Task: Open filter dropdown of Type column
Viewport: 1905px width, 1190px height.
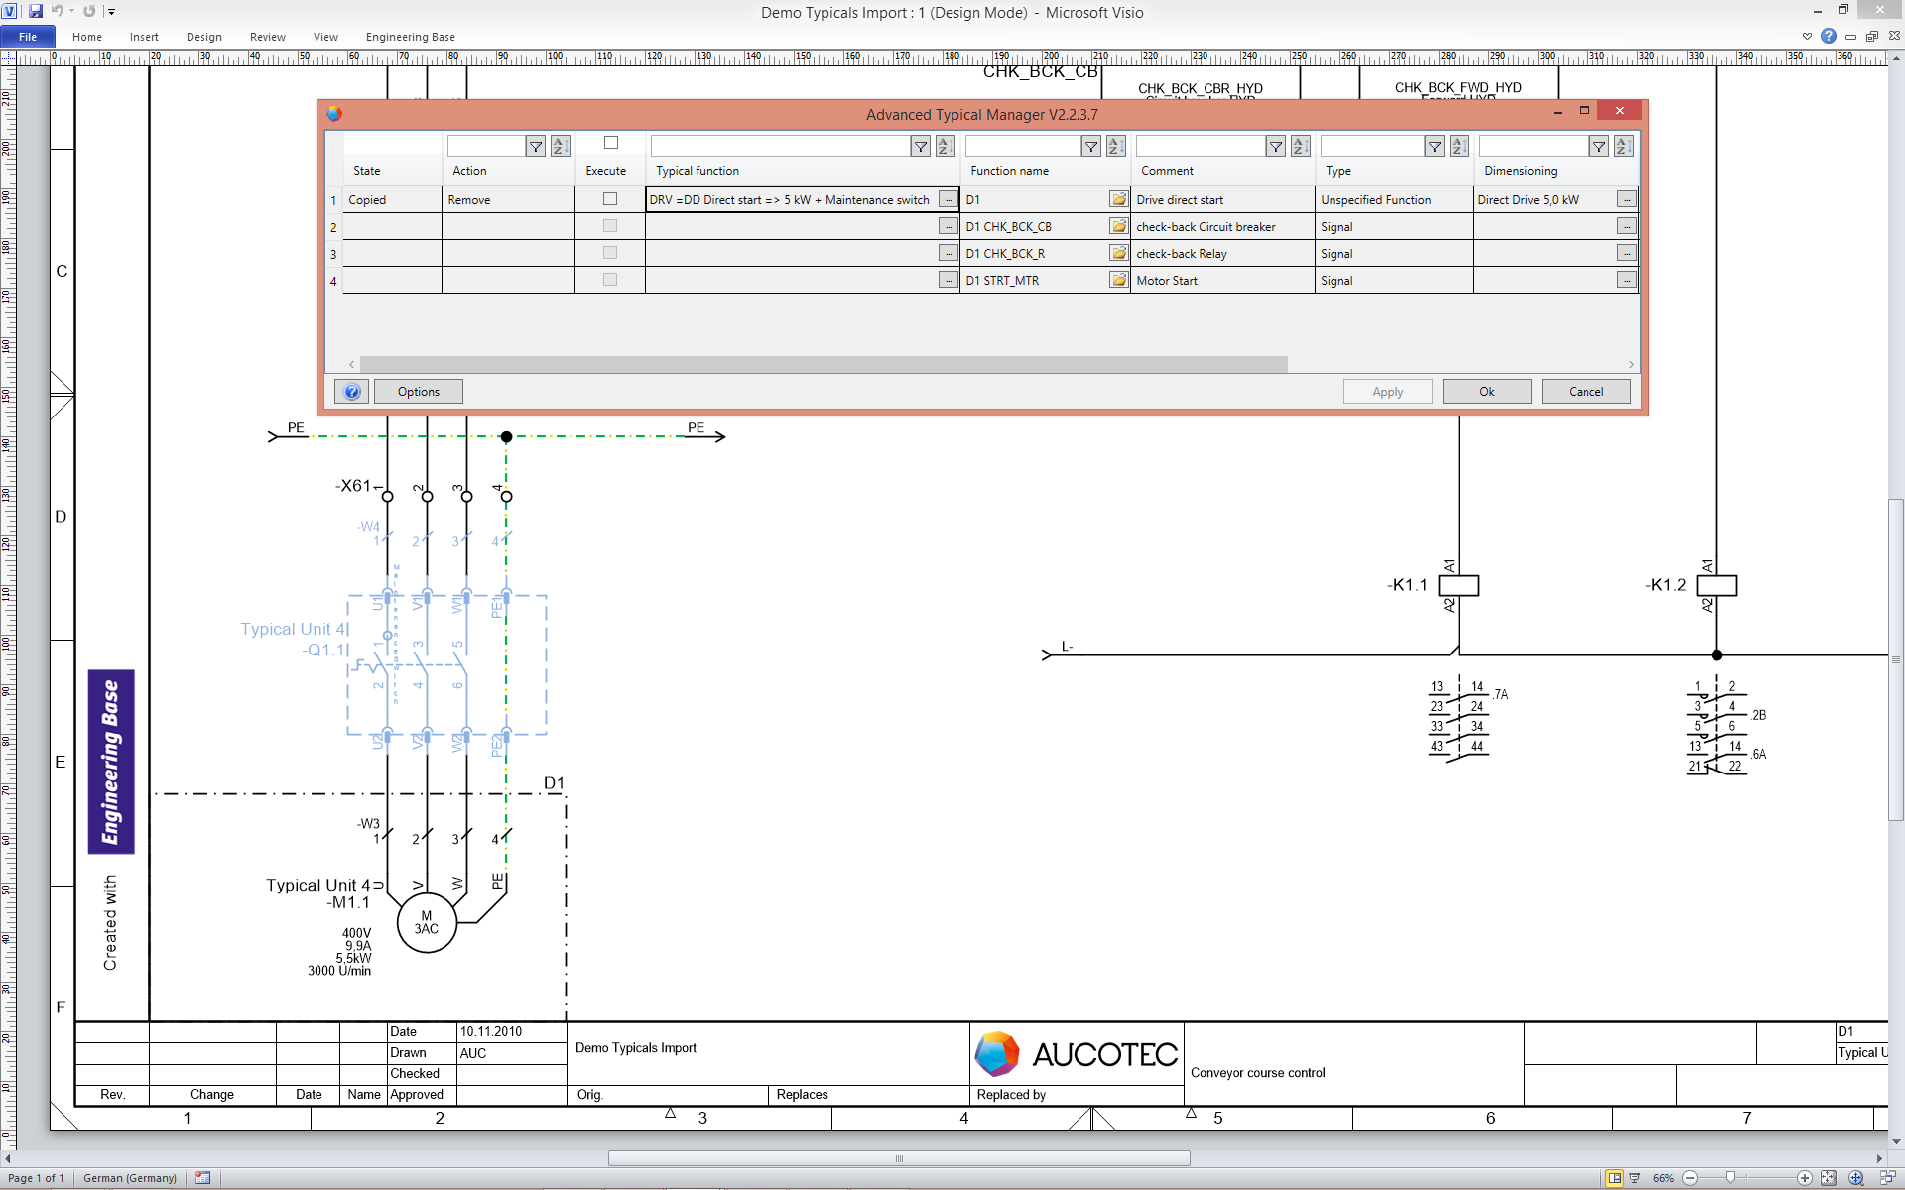Action: (x=1434, y=147)
